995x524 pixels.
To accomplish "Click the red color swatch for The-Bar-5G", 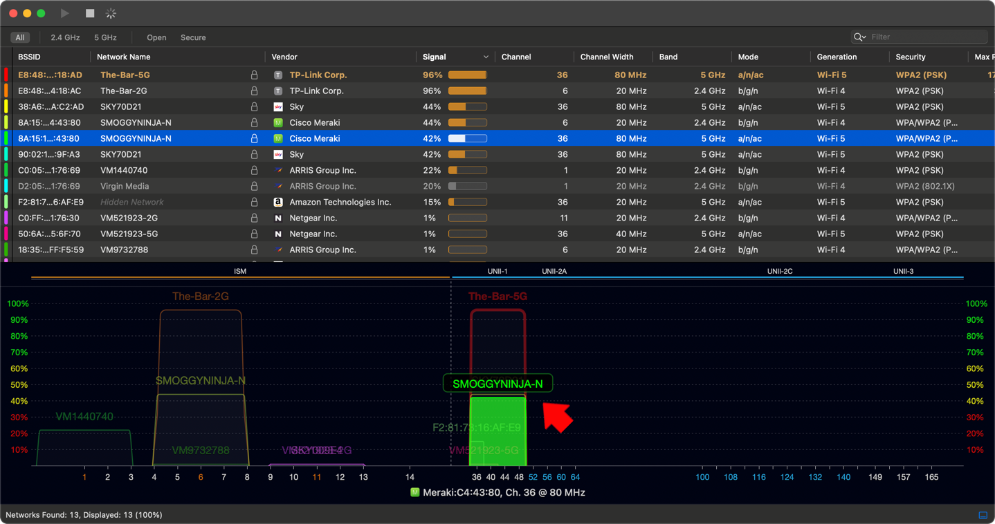I will pos(6,75).
